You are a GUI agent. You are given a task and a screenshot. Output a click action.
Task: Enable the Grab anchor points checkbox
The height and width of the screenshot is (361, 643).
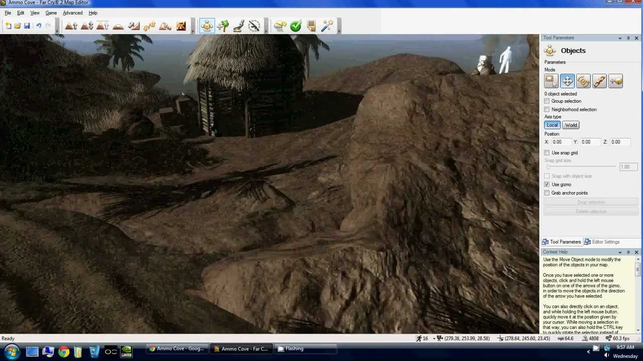(x=547, y=193)
